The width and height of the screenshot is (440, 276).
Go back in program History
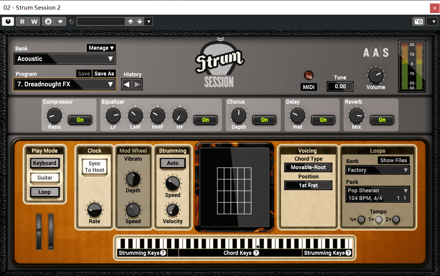coord(127,85)
